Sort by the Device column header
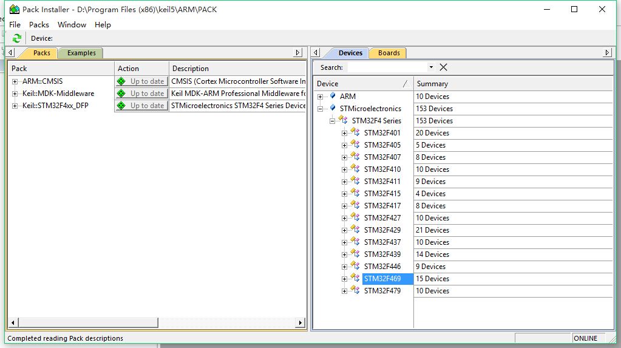Screen dimensions: 621x348 (x=363, y=84)
